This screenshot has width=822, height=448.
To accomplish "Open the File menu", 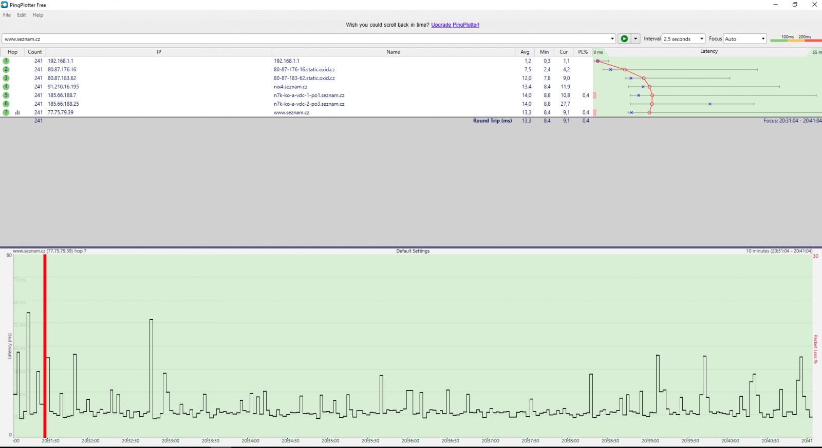I will click(x=7, y=15).
